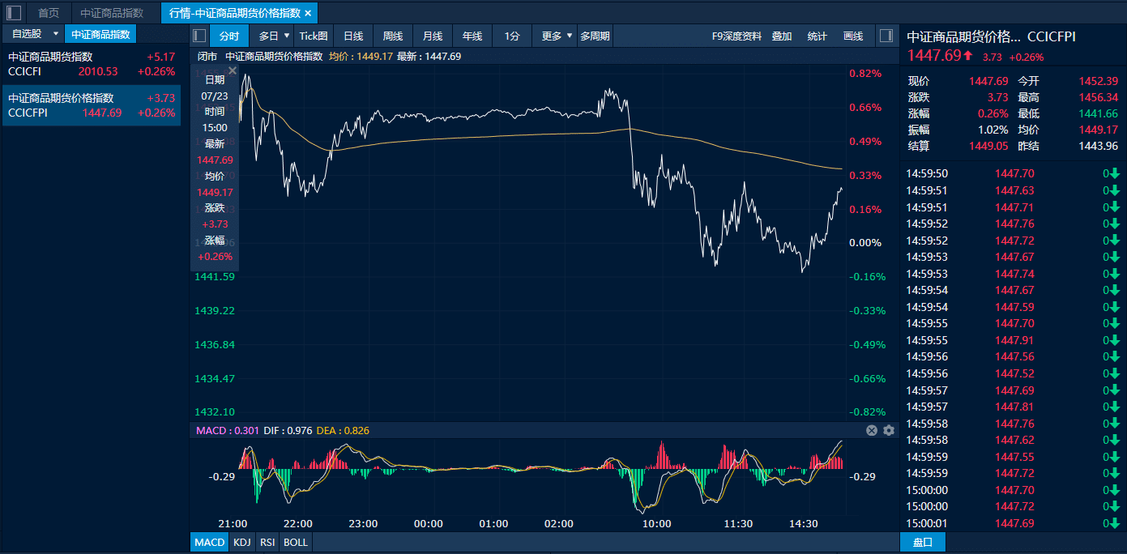
Task: Toggle the left sidebar panel icon at top-left
Action: 13,13
